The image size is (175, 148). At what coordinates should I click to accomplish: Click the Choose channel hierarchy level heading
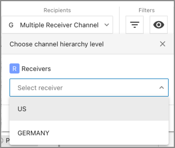tap(56, 44)
